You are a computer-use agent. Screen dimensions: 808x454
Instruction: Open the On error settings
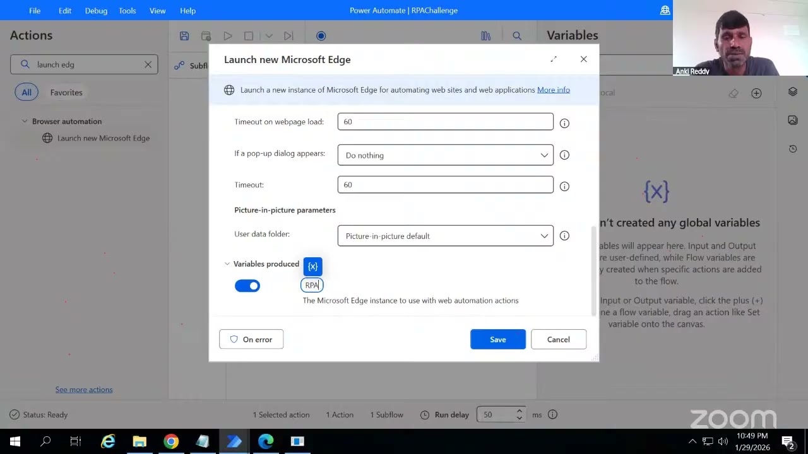point(251,339)
